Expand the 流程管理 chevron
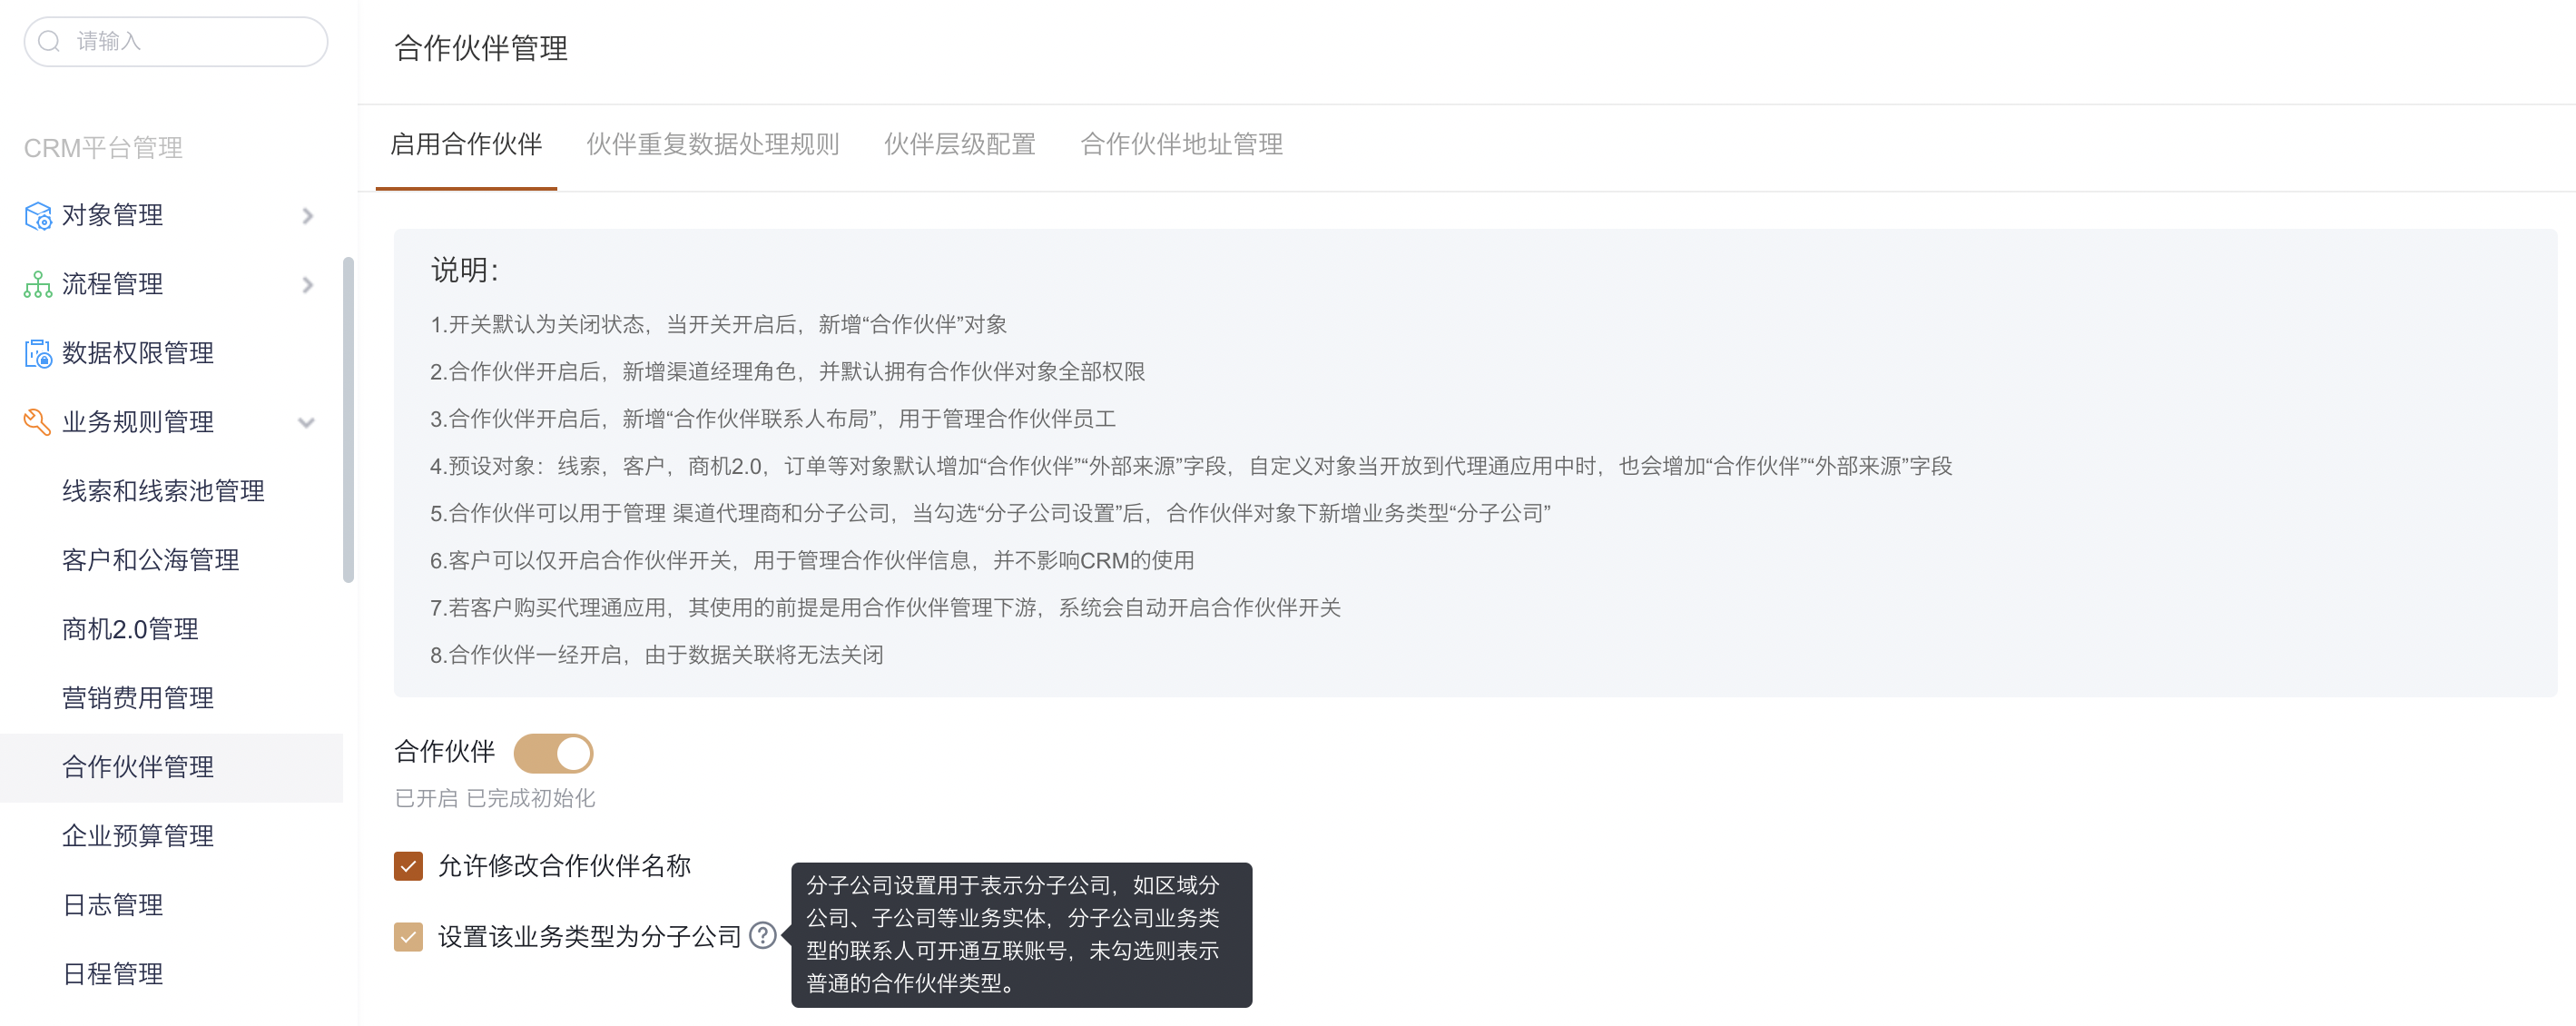Viewport: 2576px width, 1026px height. click(308, 285)
